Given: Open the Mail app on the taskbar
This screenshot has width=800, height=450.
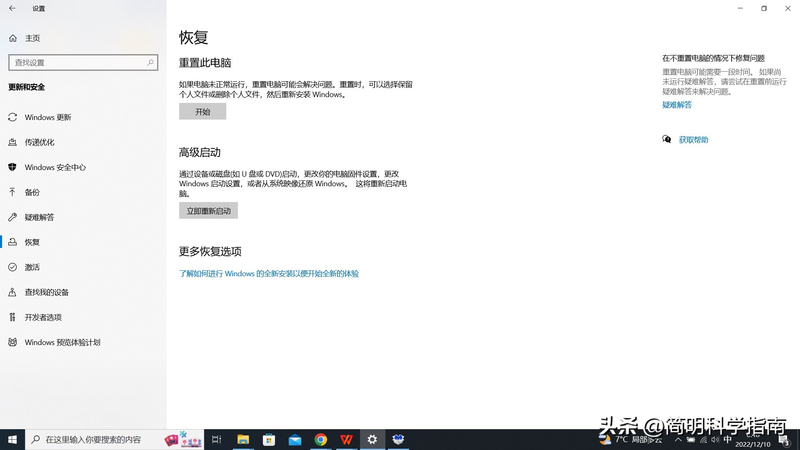Looking at the screenshot, I should pos(295,439).
